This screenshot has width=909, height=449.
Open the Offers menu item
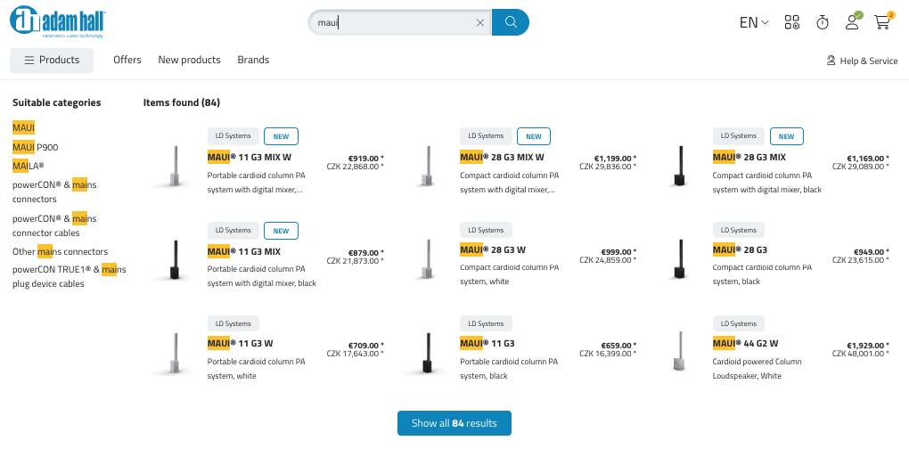pos(127,60)
